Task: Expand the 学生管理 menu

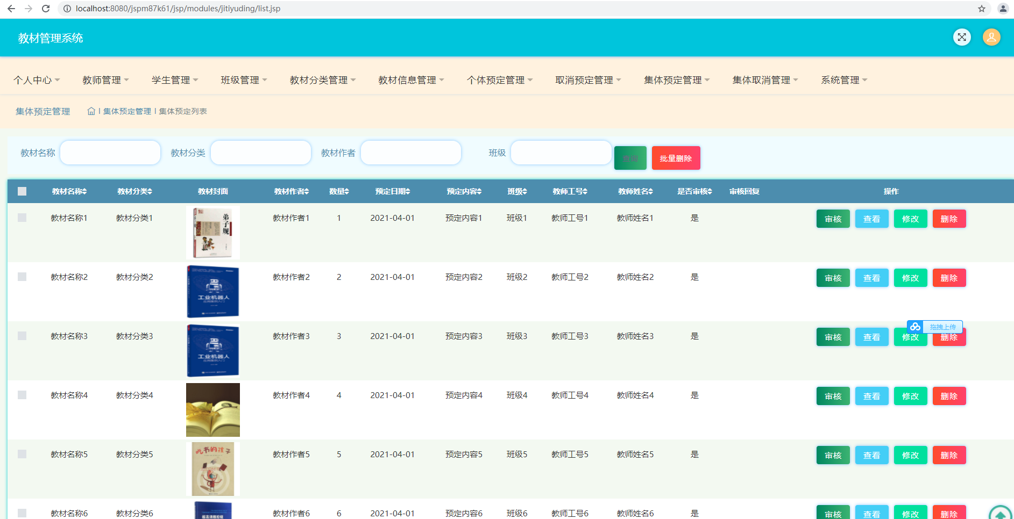Action: tap(175, 80)
